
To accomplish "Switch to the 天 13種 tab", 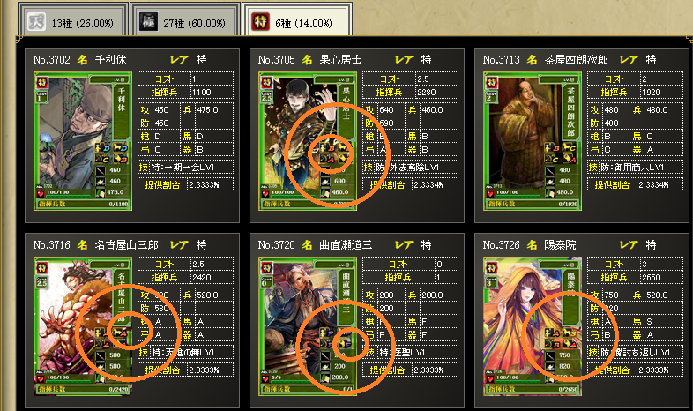I will point(73,22).
